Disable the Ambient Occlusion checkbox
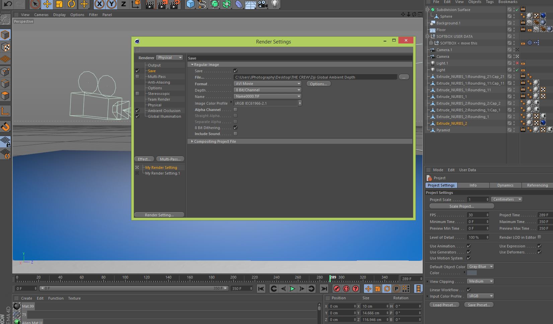Image resolution: width=553 pixels, height=324 pixels. click(x=137, y=111)
